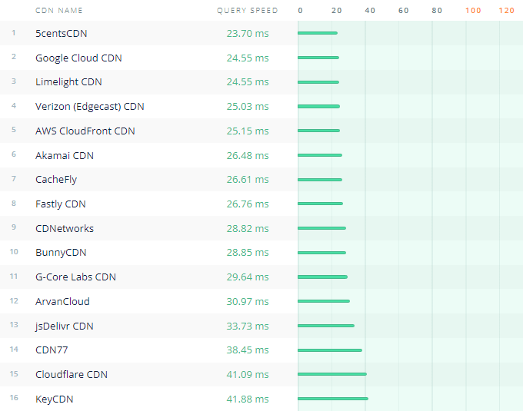Open the jsDelivr CDN row

tap(64, 326)
